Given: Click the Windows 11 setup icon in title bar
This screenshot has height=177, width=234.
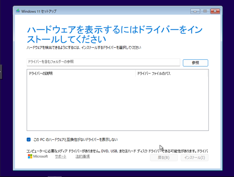Looking at the screenshot, I should click(18, 11).
